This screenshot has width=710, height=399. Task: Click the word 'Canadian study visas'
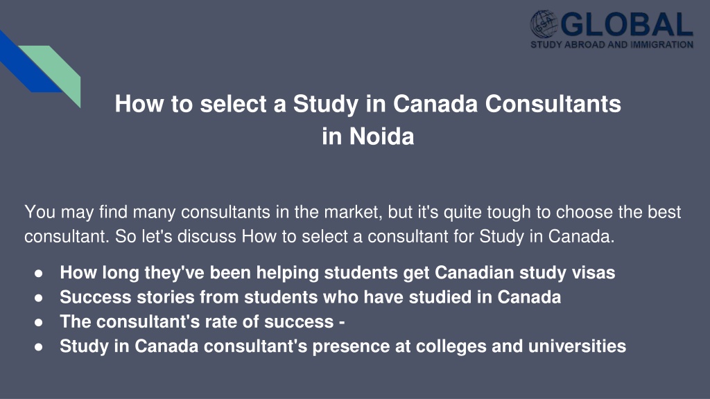click(525, 273)
